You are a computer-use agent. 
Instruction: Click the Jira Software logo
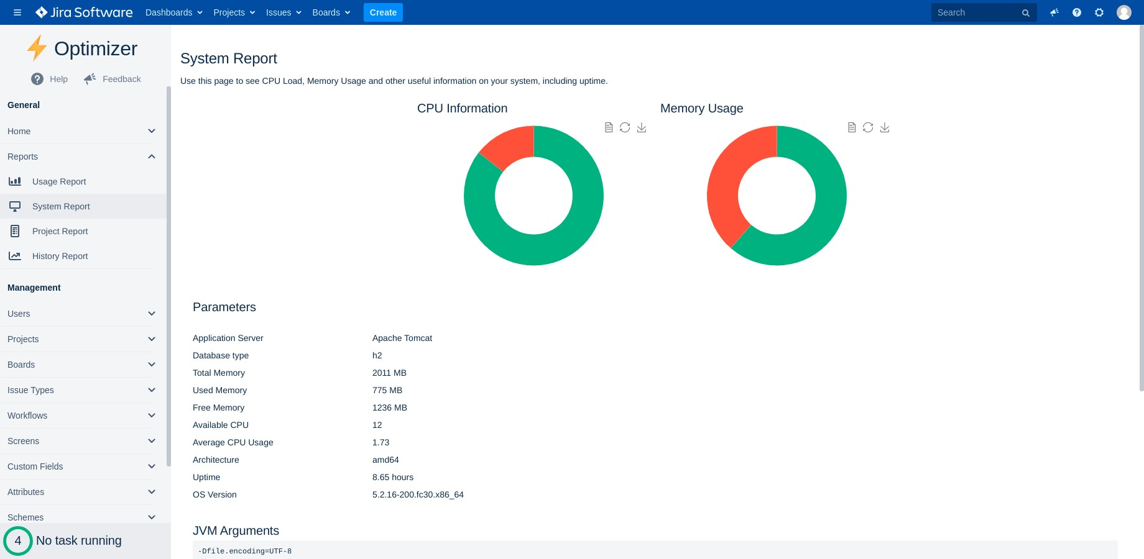click(x=84, y=12)
